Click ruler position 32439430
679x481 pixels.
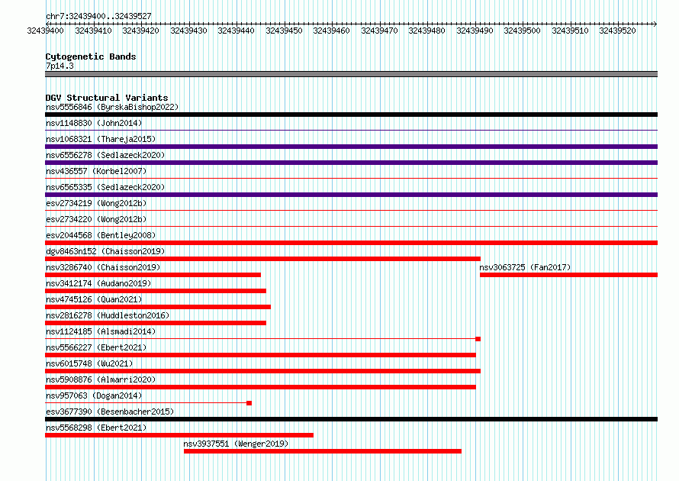(188, 31)
